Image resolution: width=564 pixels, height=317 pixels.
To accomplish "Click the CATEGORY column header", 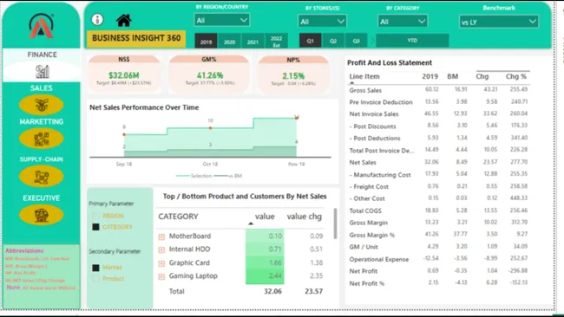I will click(x=179, y=217).
